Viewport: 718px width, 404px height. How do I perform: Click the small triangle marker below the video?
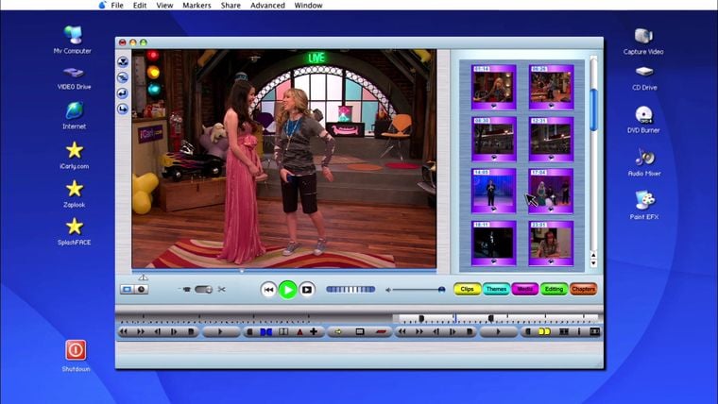click(x=143, y=278)
